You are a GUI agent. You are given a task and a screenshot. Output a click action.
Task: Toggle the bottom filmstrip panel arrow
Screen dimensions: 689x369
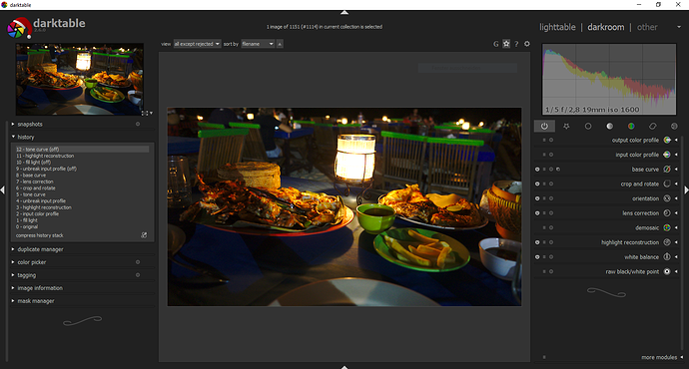click(x=344, y=367)
